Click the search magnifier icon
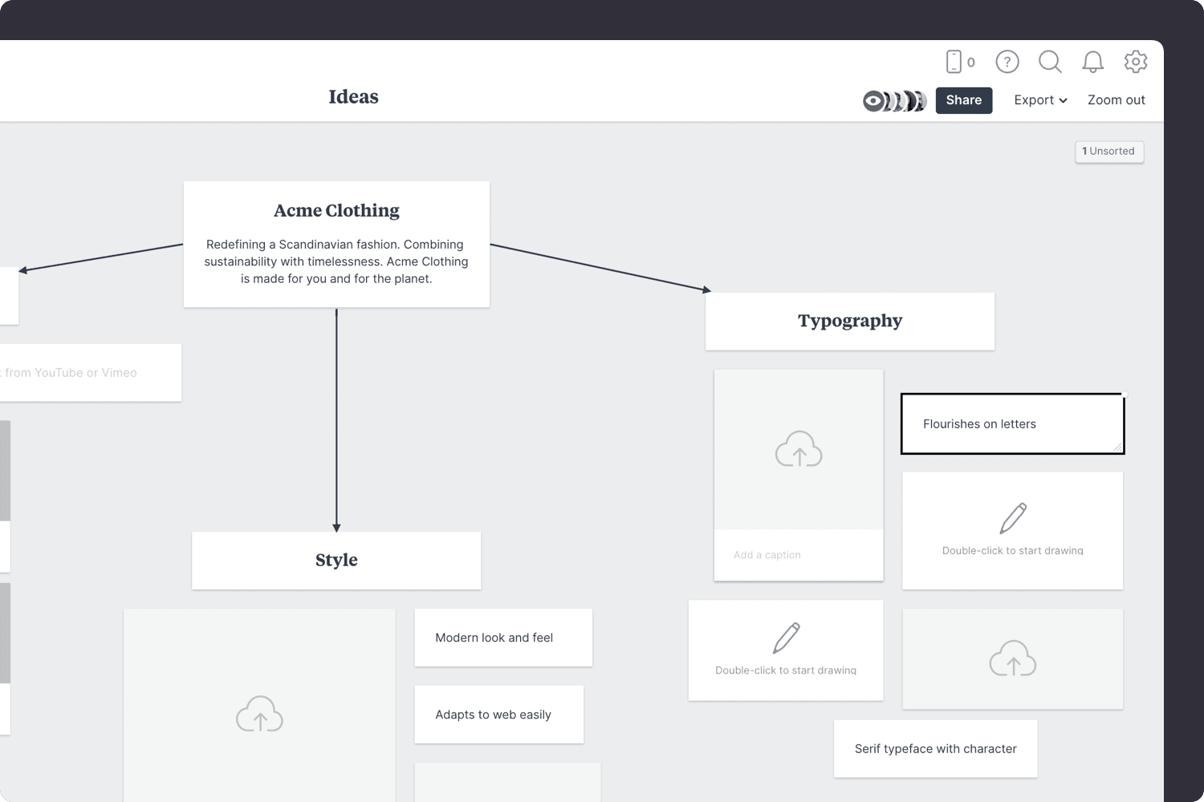Image resolution: width=1204 pixels, height=802 pixels. click(x=1050, y=62)
